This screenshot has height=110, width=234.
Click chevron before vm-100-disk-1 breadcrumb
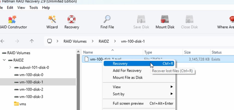click(x=115, y=41)
